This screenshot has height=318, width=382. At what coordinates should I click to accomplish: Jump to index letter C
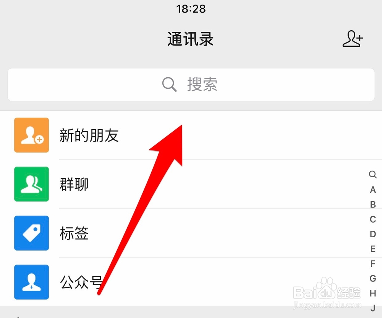[x=373, y=219]
